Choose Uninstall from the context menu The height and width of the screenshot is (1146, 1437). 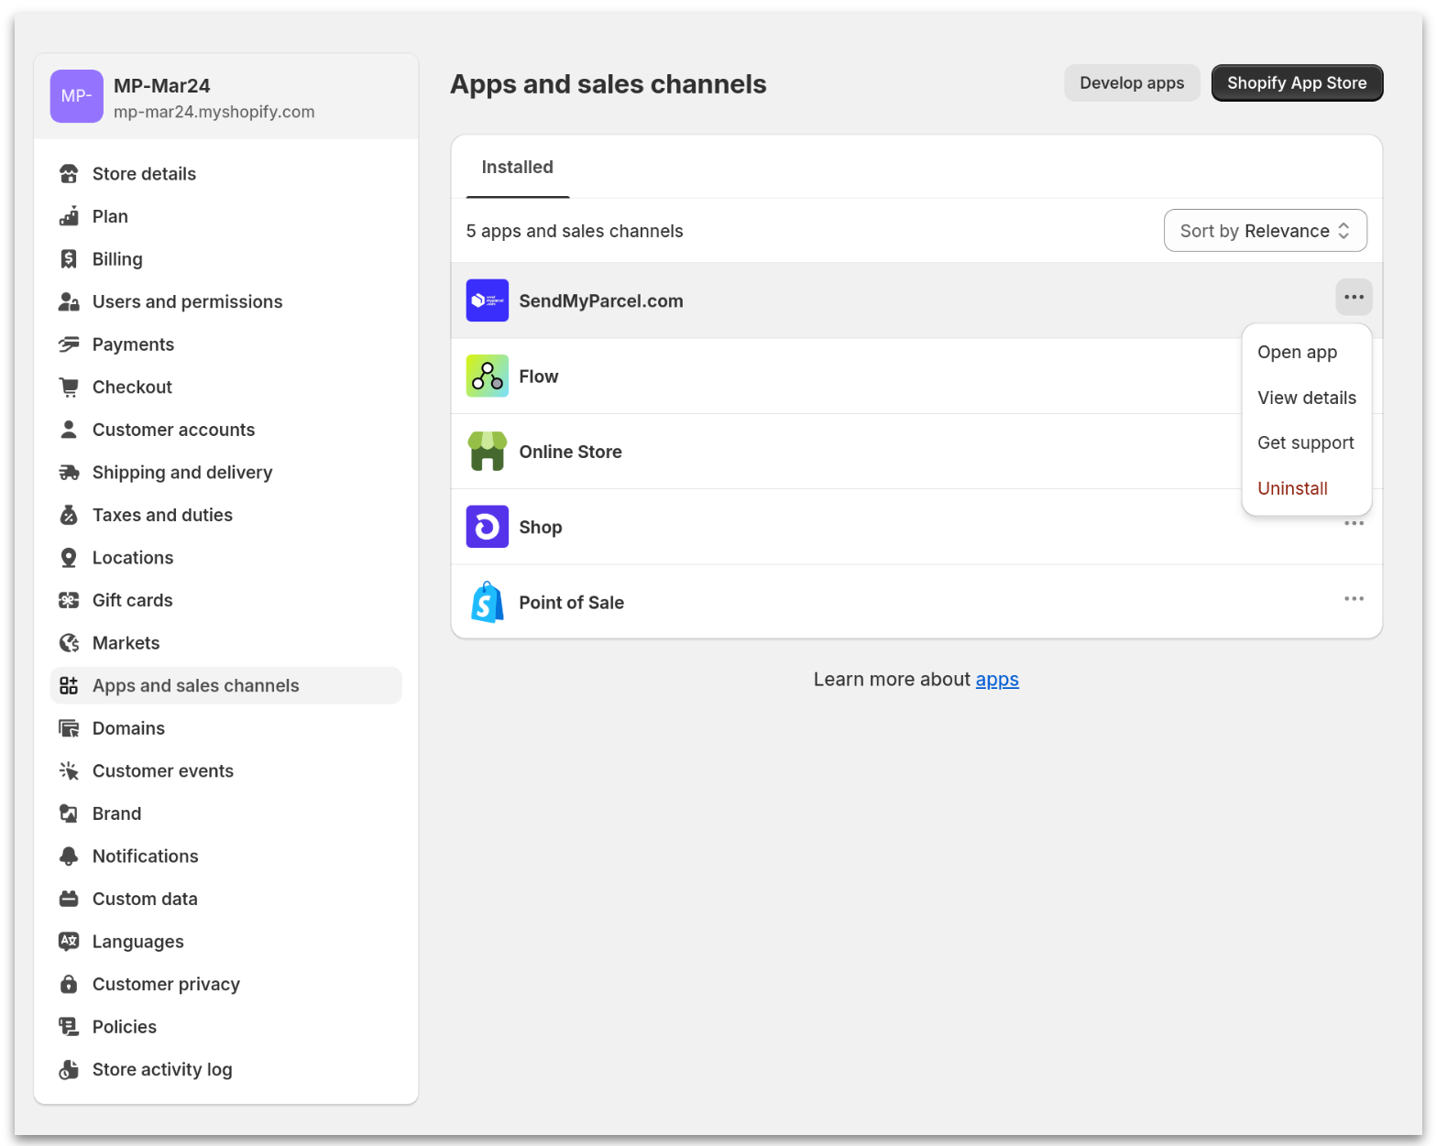pos(1292,488)
